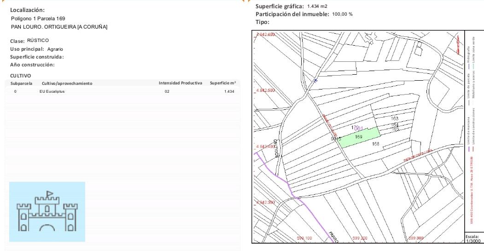Click the CULTIVO section heading

[x=20, y=75]
